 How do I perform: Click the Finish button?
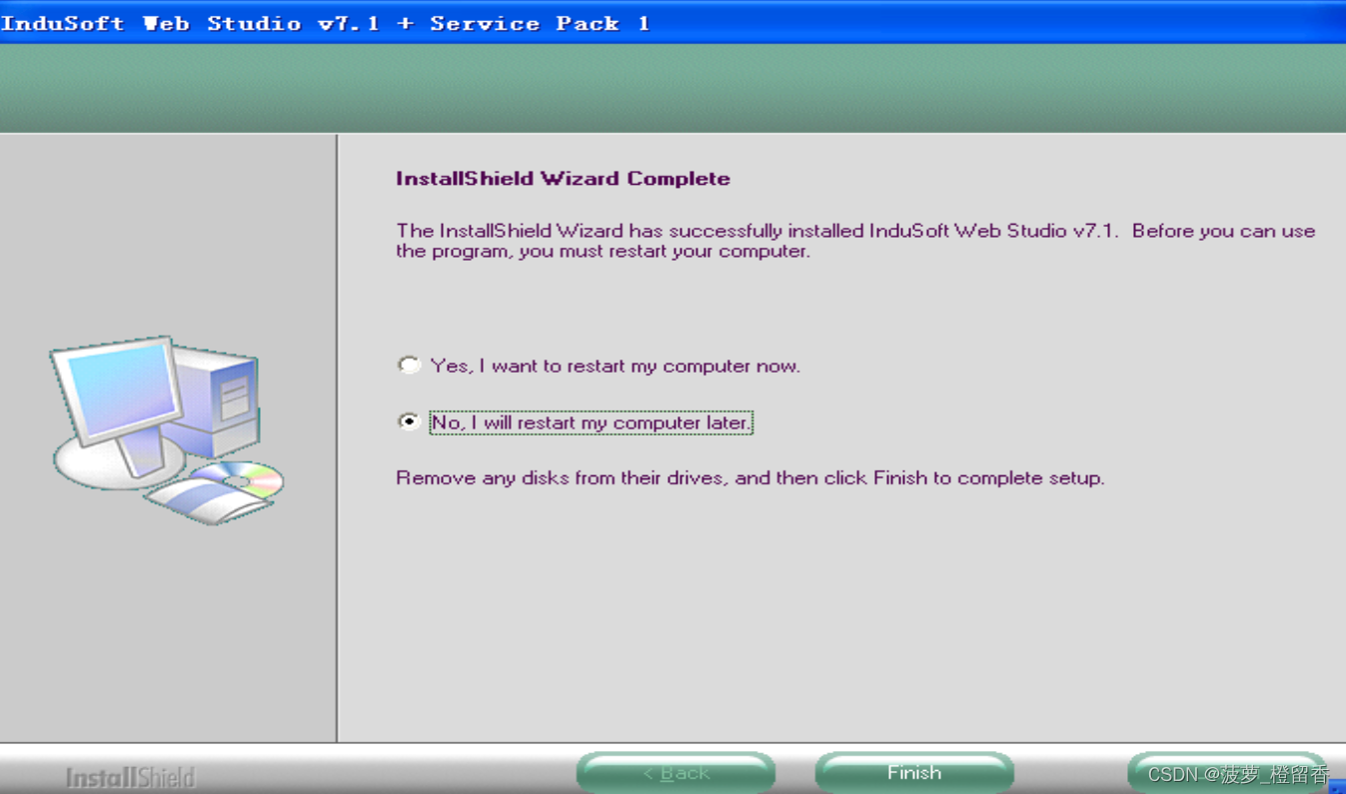click(x=914, y=773)
